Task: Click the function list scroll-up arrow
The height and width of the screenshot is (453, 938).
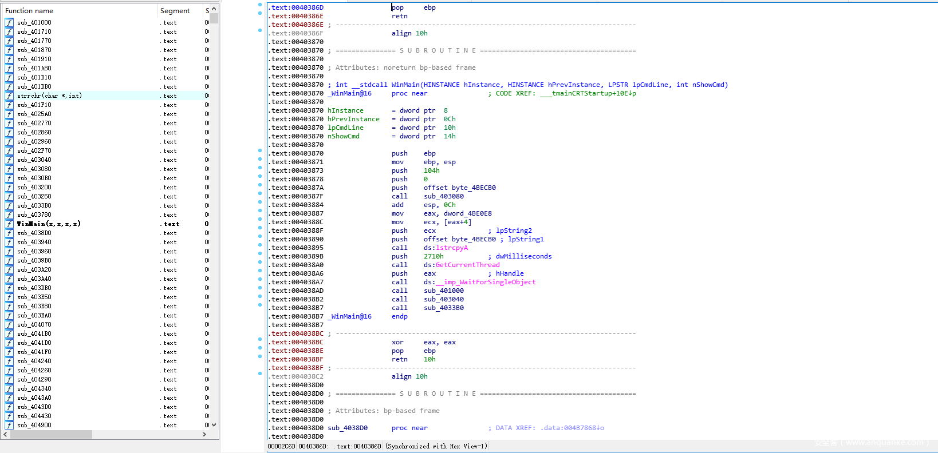Action: pyautogui.click(x=214, y=9)
